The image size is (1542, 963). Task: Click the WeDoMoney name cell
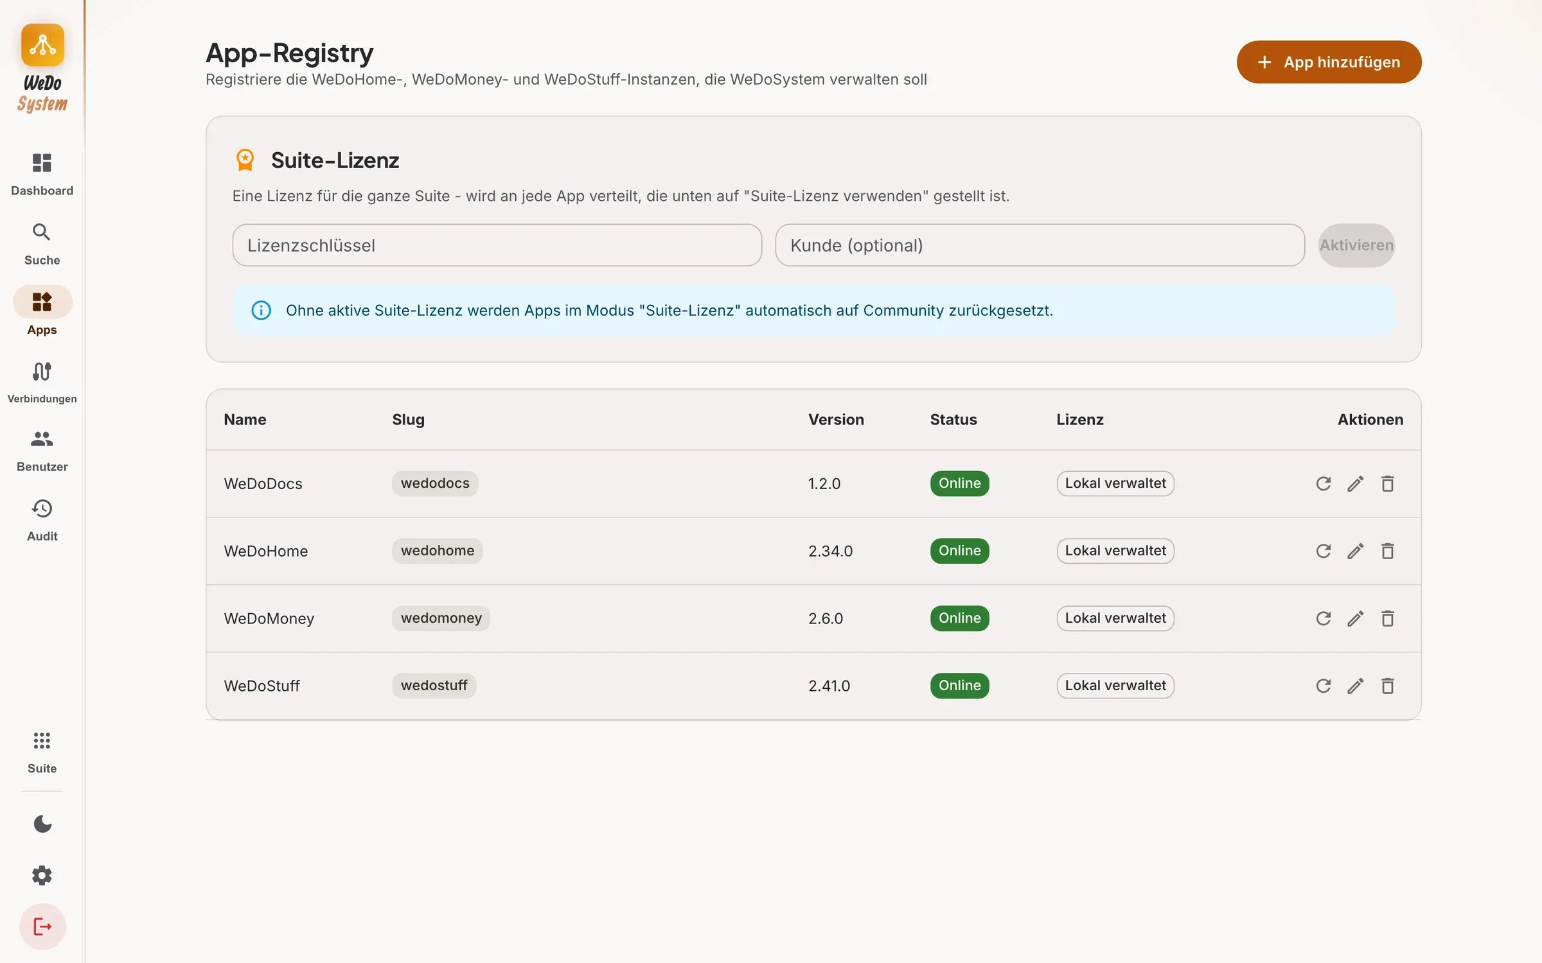click(269, 619)
